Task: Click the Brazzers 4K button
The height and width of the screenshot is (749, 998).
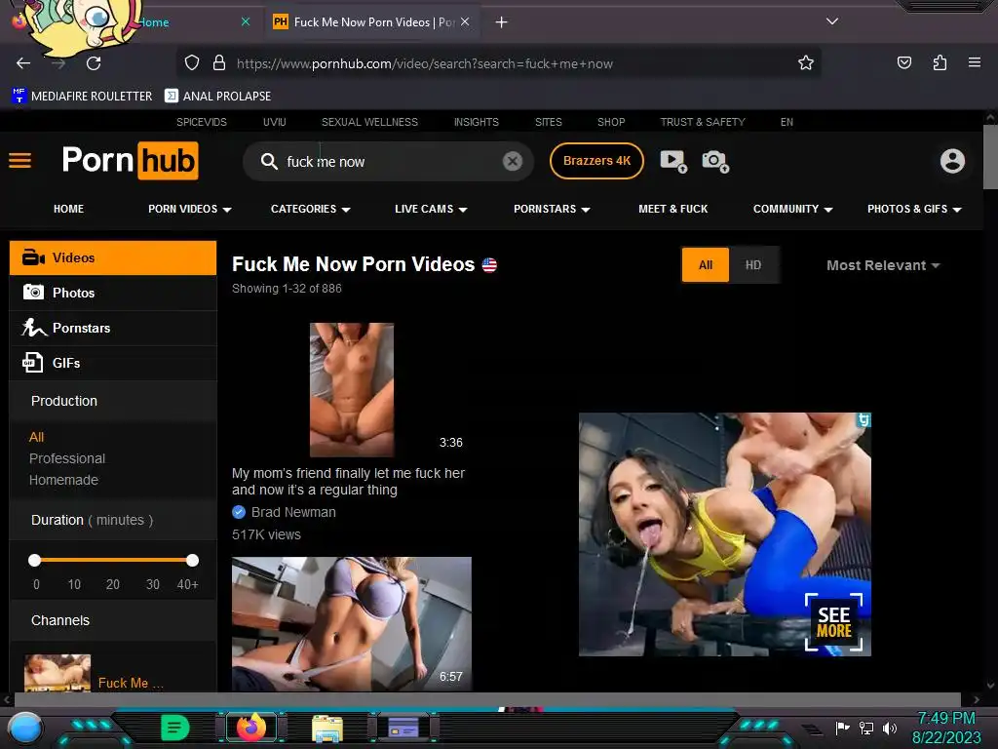Action: pyautogui.click(x=596, y=161)
